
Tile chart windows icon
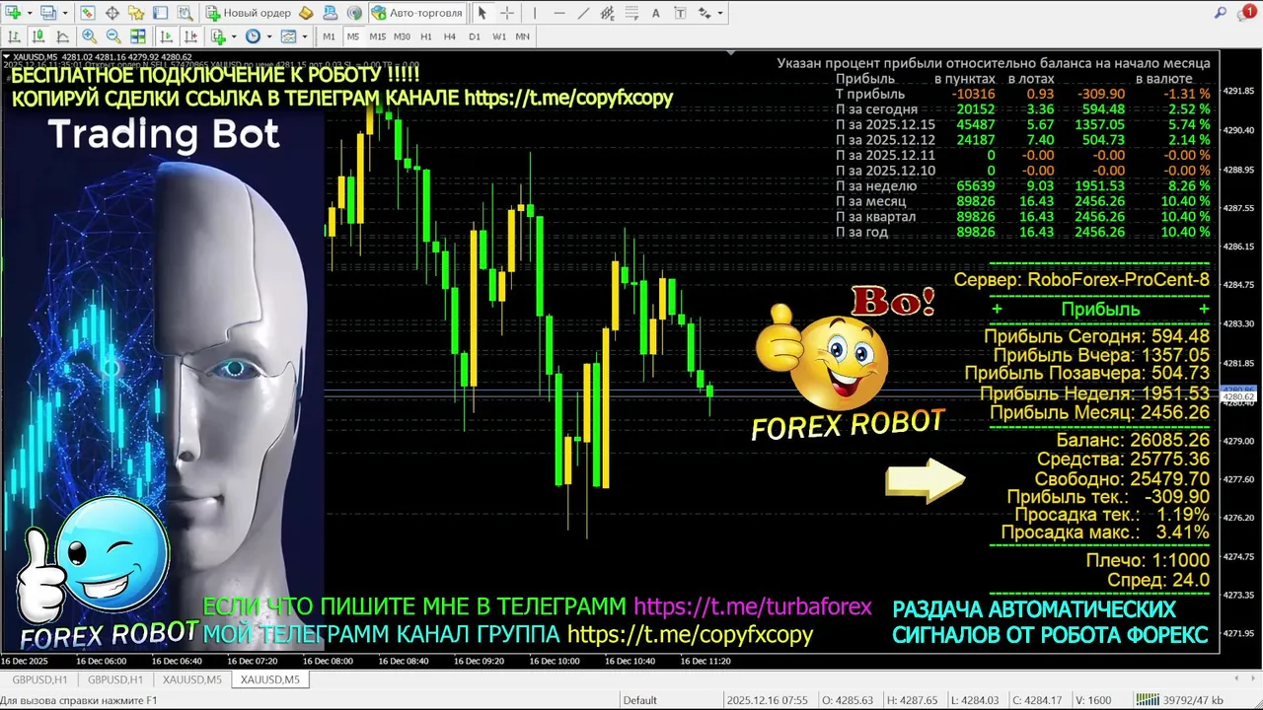[138, 36]
